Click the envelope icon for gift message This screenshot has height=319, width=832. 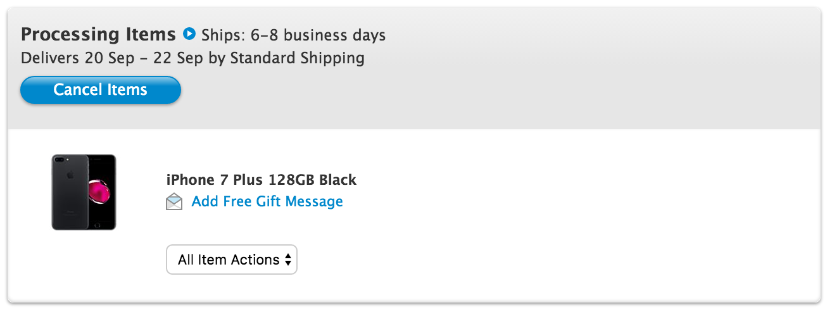click(174, 202)
